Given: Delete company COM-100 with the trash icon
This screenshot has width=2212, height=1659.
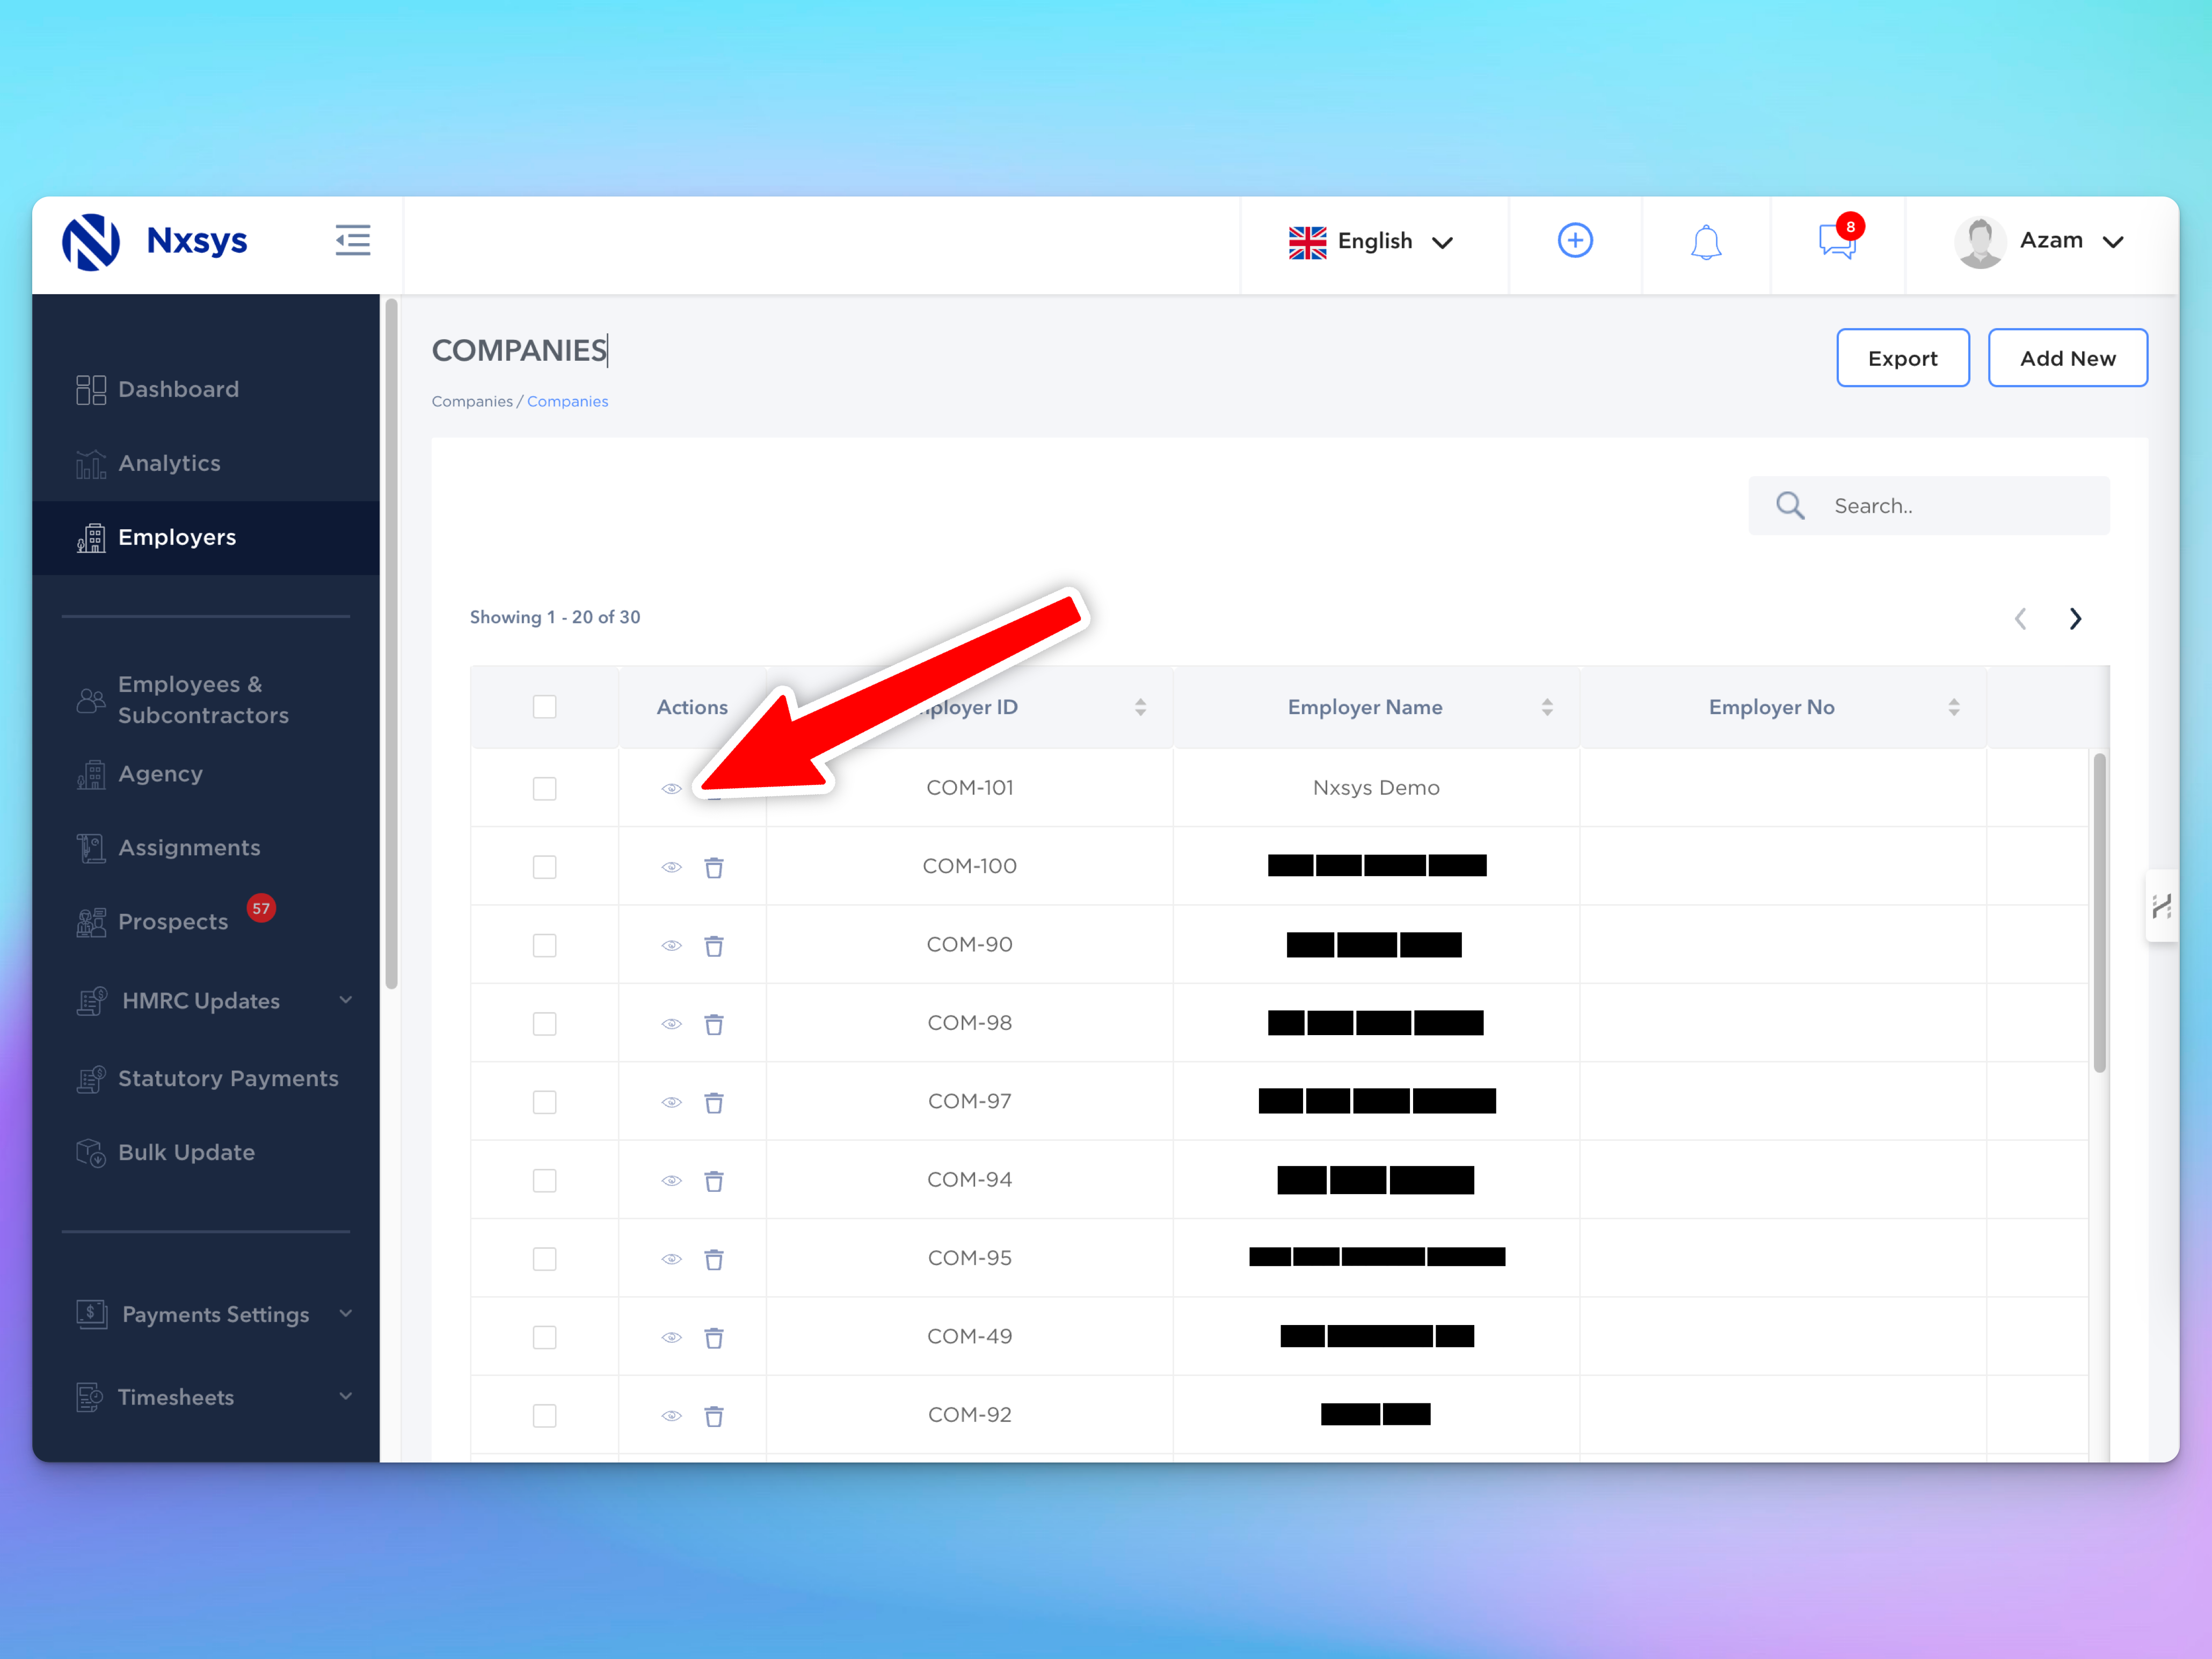Looking at the screenshot, I should pyautogui.click(x=713, y=867).
